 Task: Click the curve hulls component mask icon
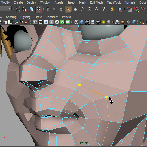tap(82, 9)
